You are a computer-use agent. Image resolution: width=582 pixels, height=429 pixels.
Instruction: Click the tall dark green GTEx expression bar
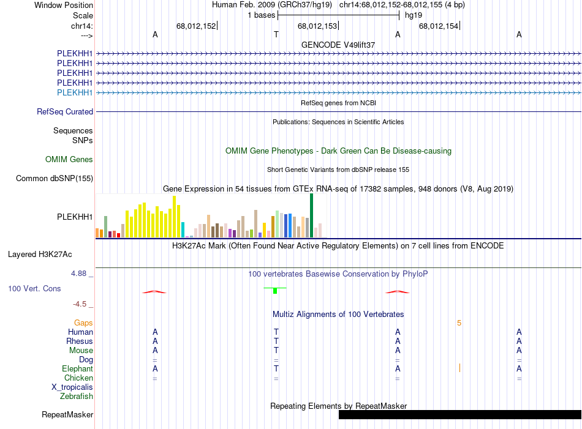(311, 215)
